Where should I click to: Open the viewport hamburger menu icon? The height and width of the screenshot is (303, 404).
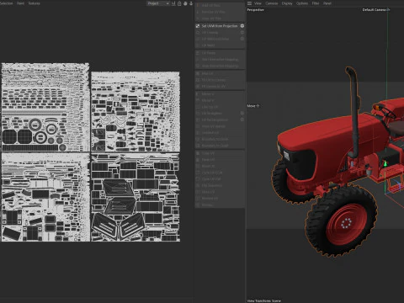[x=249, y=3]
